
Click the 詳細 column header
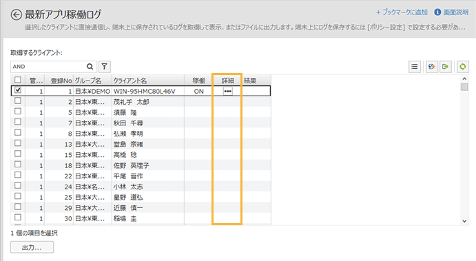coord(227,81)
